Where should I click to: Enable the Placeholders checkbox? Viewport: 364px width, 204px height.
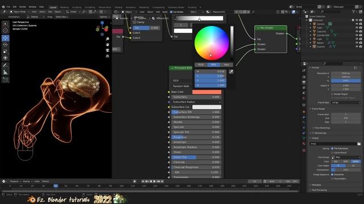[332, 178]
